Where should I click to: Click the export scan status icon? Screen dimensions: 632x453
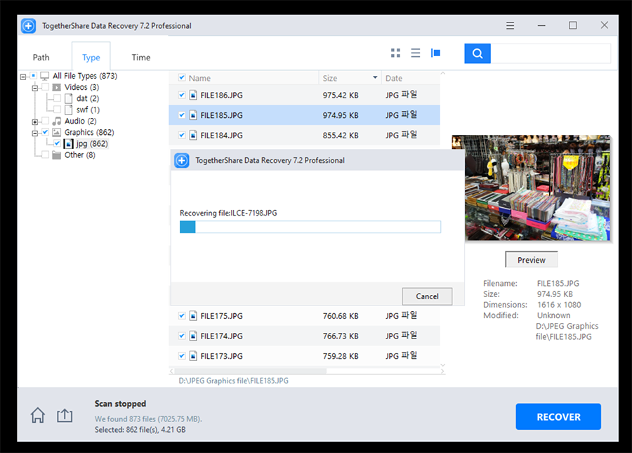[x=65, y=415]
